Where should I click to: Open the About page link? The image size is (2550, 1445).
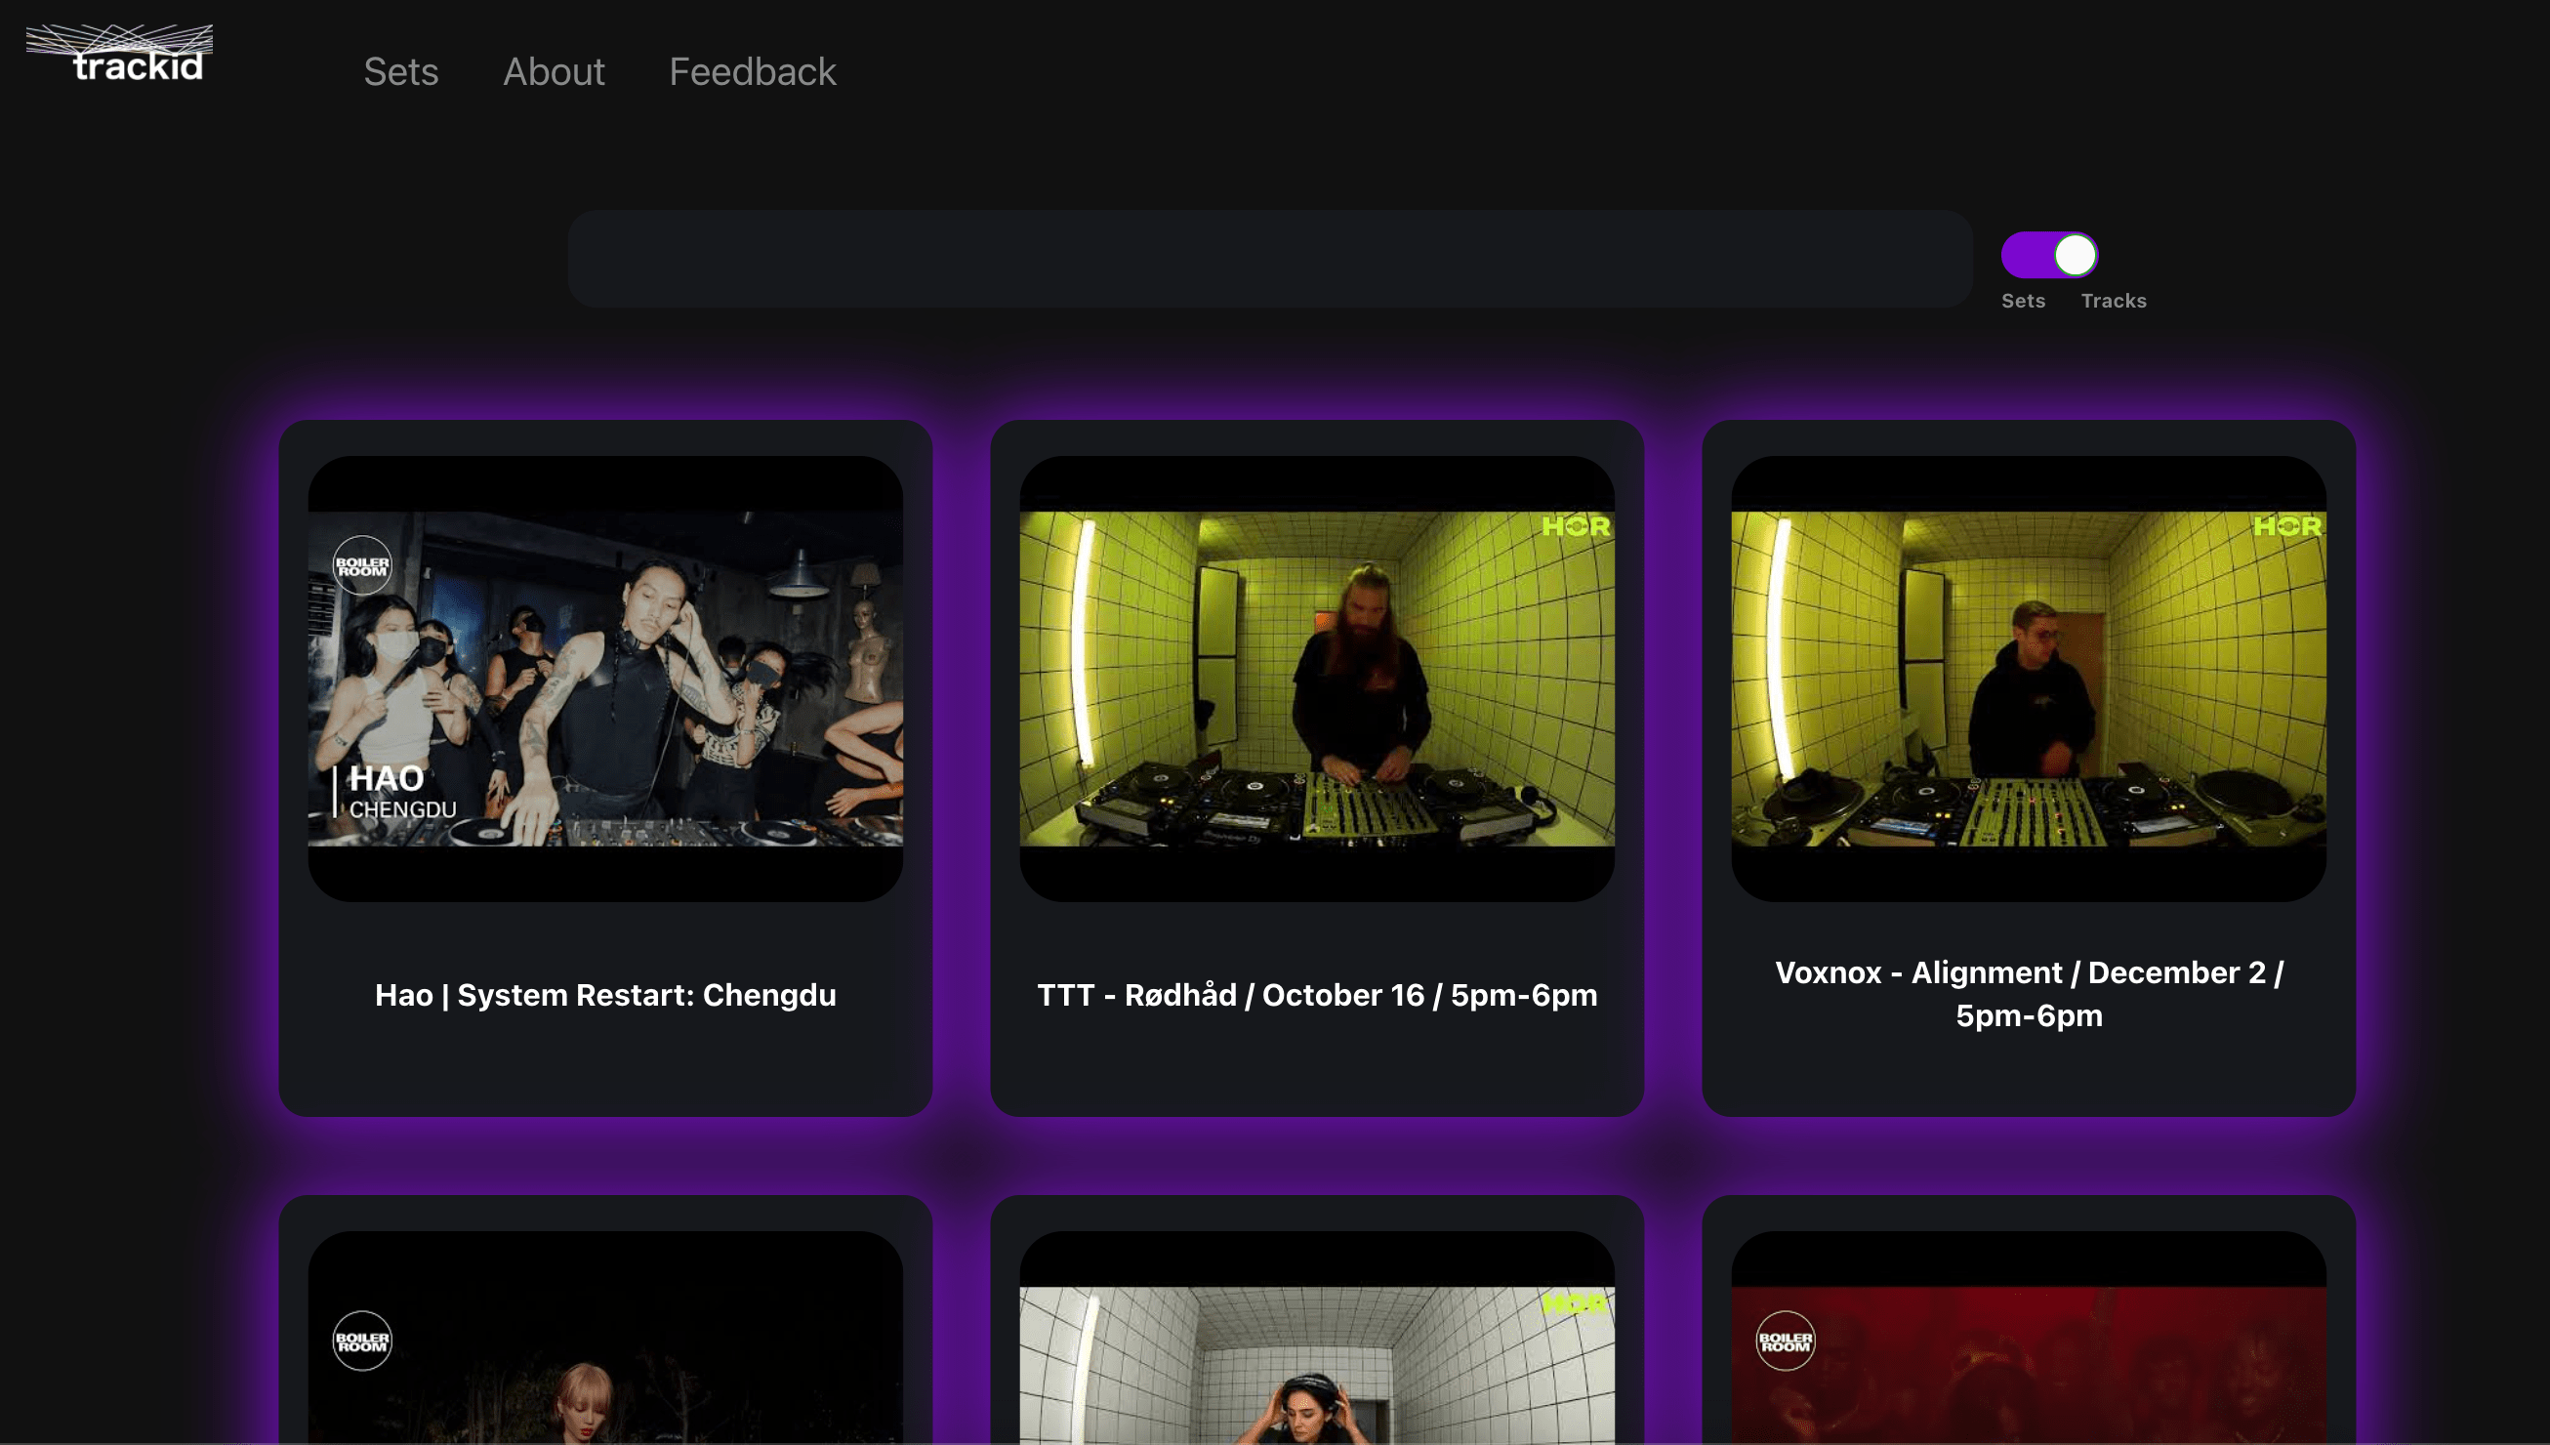tap(554, 71)
